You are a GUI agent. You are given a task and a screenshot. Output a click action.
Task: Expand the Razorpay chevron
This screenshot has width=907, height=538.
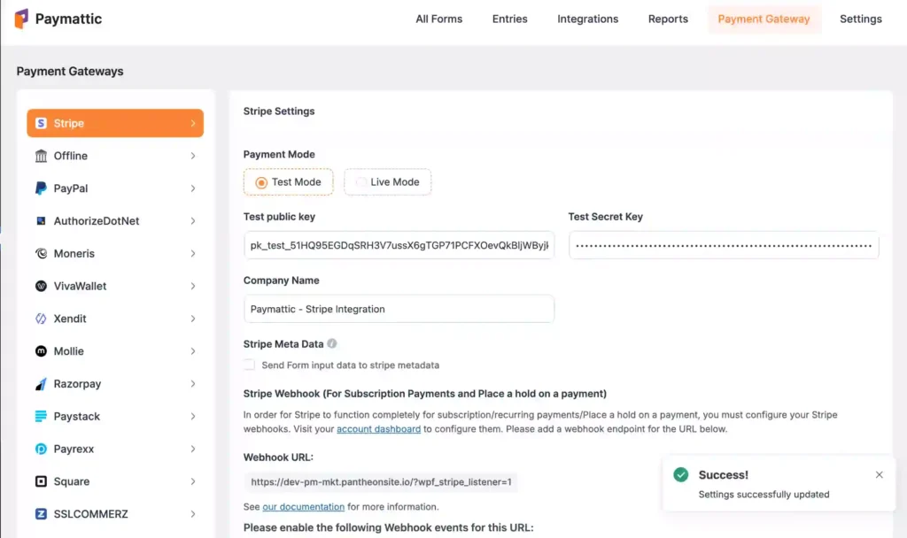point(192,384)
